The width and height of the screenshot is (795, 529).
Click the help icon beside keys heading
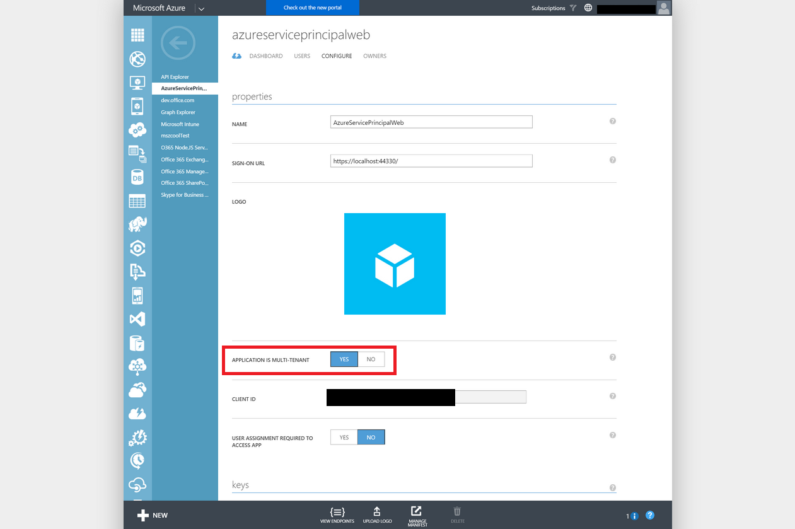613,487
